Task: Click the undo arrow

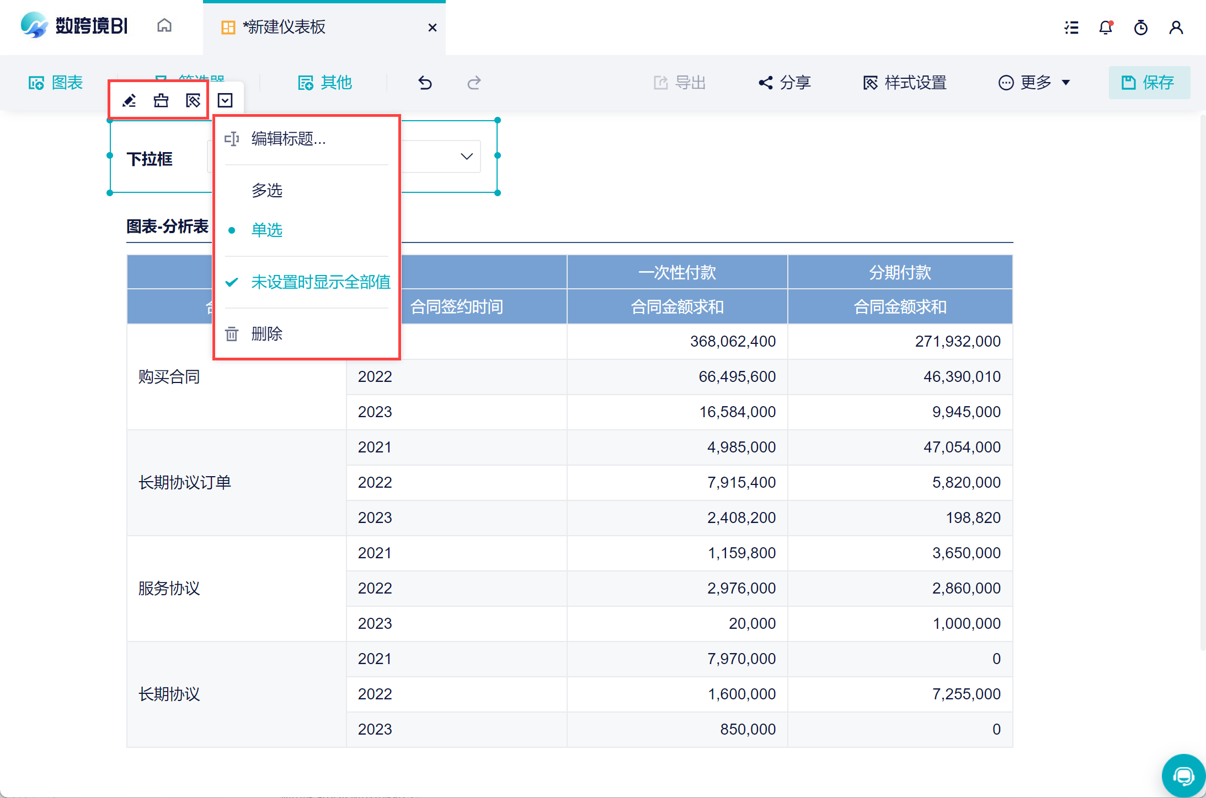Action: [x=425, y=83]
